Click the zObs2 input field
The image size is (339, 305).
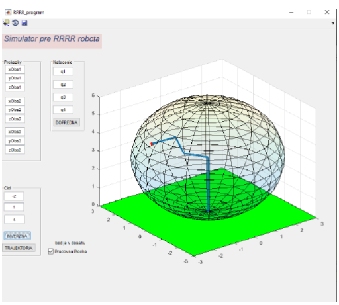click(15, 119)
